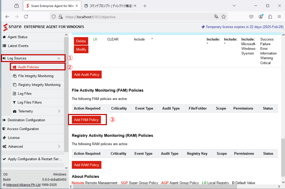285x189 pixels.
Task: Expand the Advanced submenu arrow
Action: 59,146
